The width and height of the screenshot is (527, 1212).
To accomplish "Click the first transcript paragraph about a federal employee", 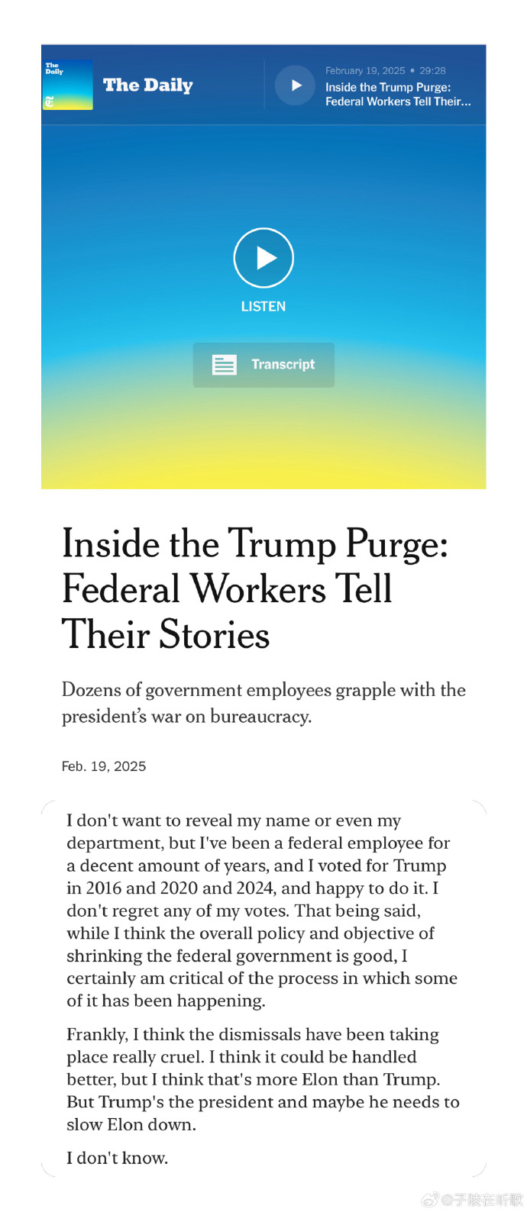I will (x=262, y=910).
